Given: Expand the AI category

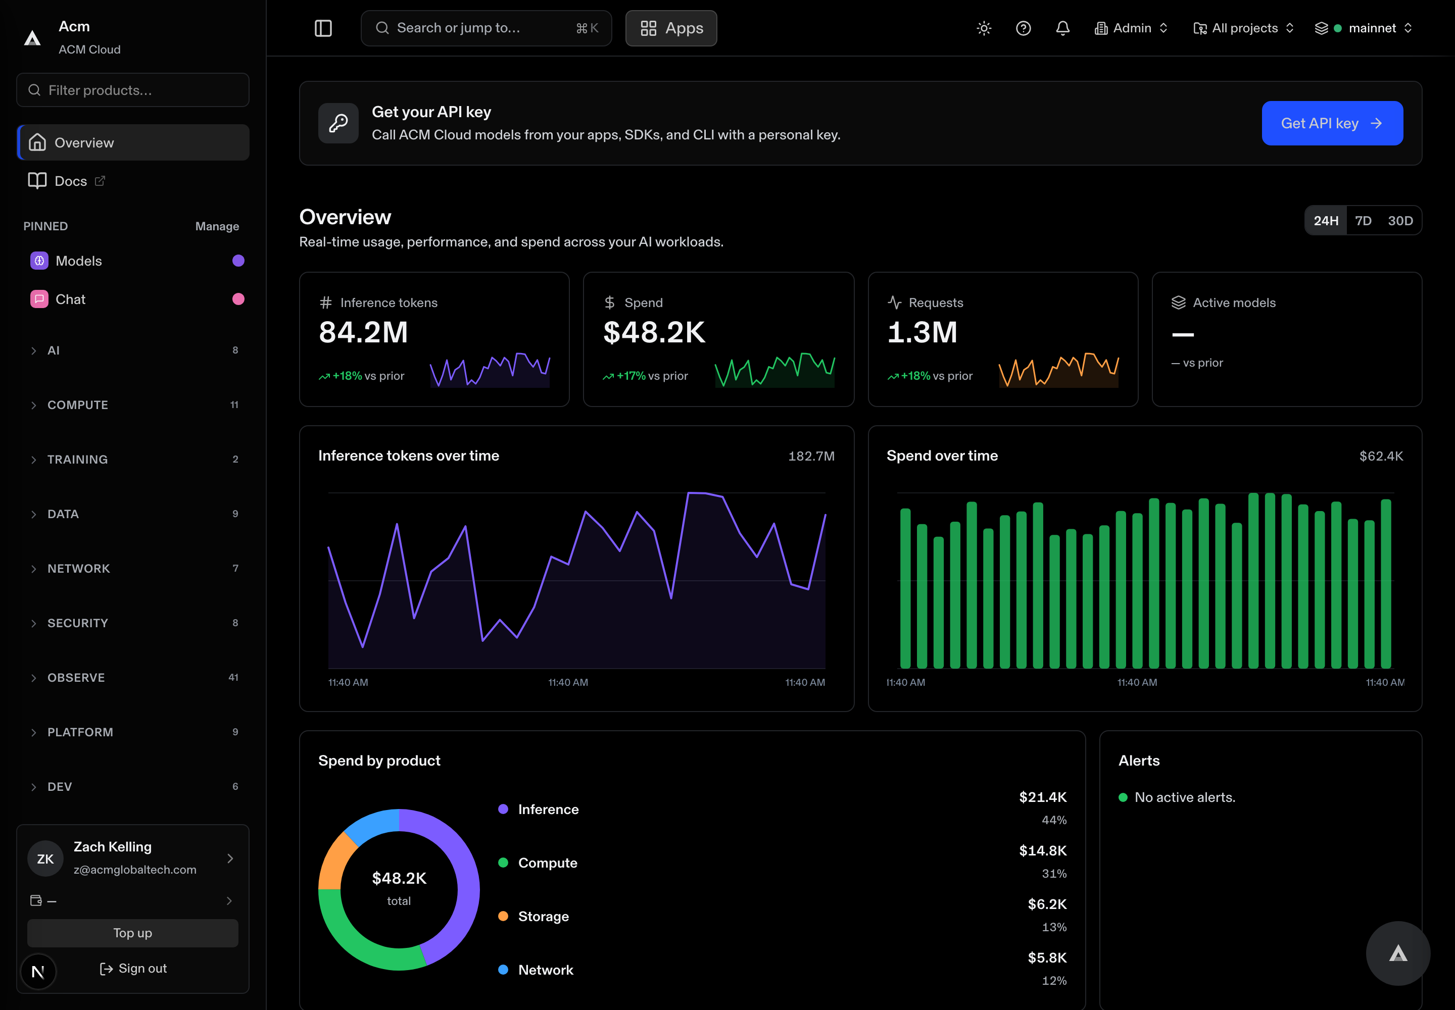Looking at the screenshot, I should pos(133,350).
